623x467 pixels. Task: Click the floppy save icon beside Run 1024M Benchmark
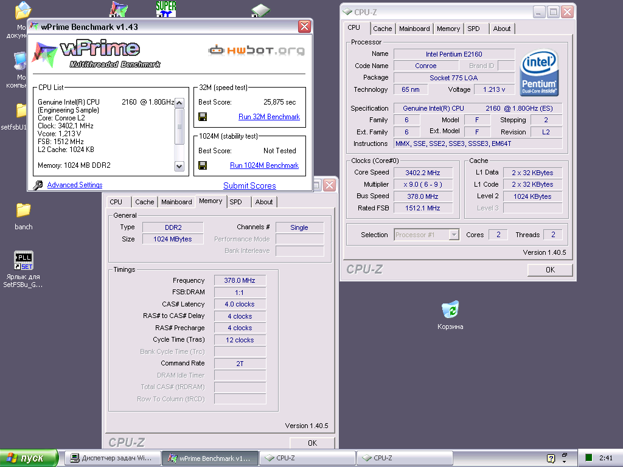[203, 165]
